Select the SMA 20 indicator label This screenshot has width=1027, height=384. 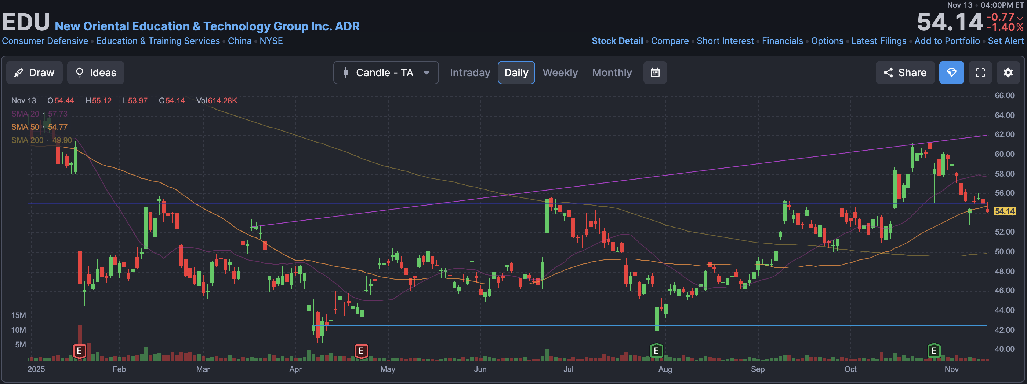pyautogui.click(x=40, y=114)
